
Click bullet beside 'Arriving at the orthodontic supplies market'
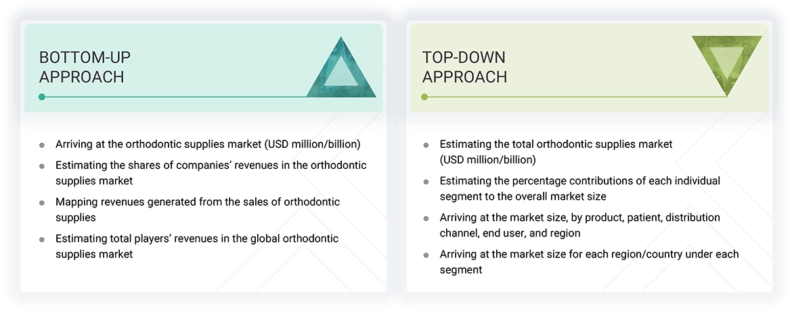(x=42, y=145)
